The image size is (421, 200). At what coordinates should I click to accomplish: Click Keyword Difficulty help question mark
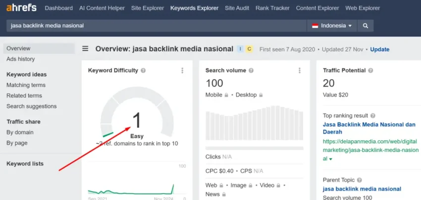143,71
